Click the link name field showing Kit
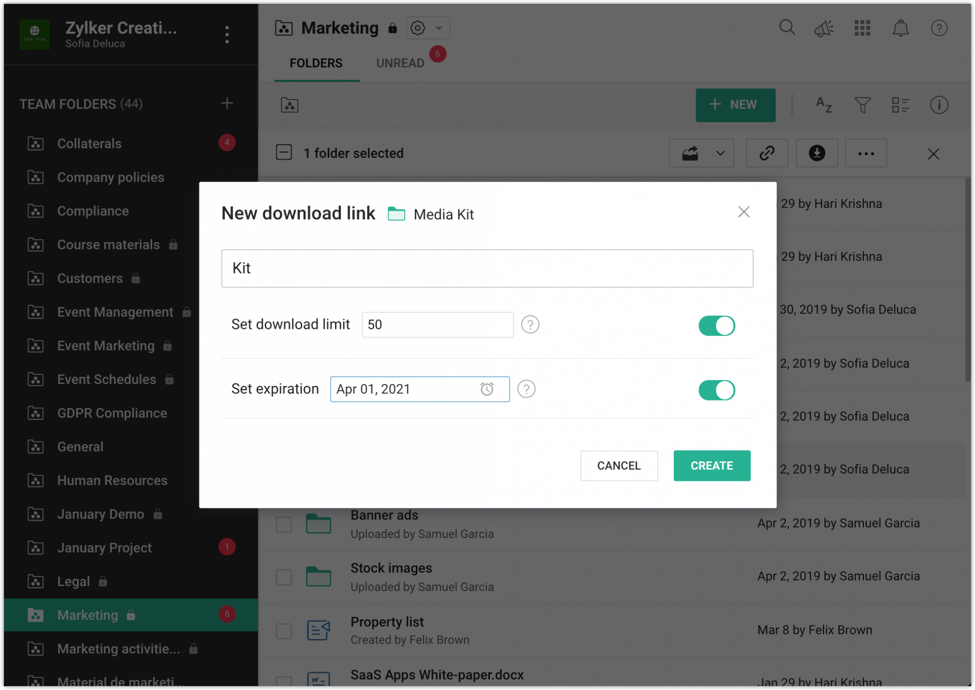Image resolution: width=975 pixels, height=690 pixels. tap(487, 268)
